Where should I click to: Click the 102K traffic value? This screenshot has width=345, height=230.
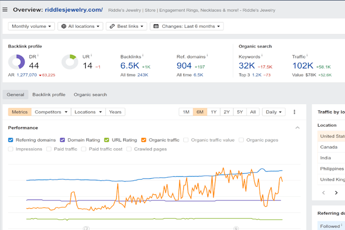303,66
